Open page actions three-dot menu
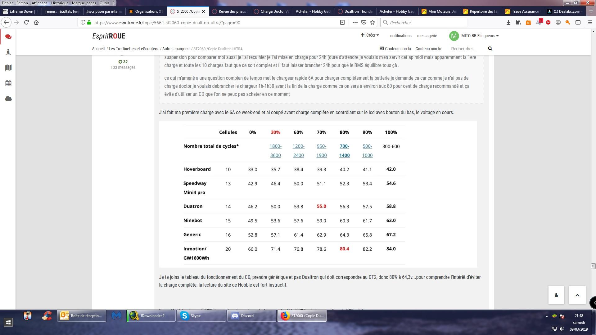 [355, 22]
